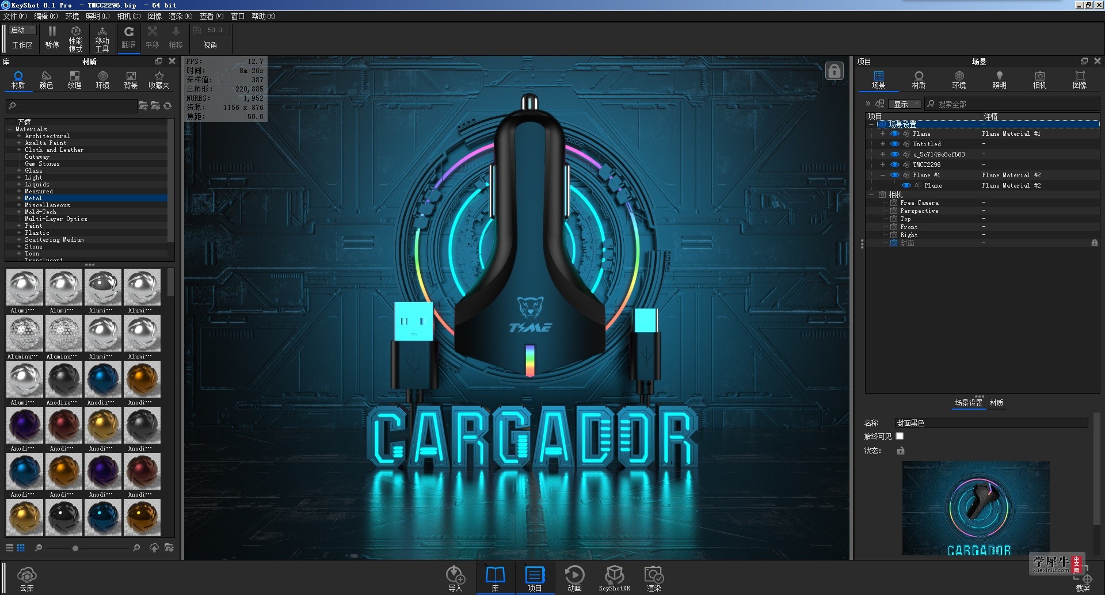
Task: Toggle 性能模式 performance mode in toolbar
Action: (x=75, y=39)
